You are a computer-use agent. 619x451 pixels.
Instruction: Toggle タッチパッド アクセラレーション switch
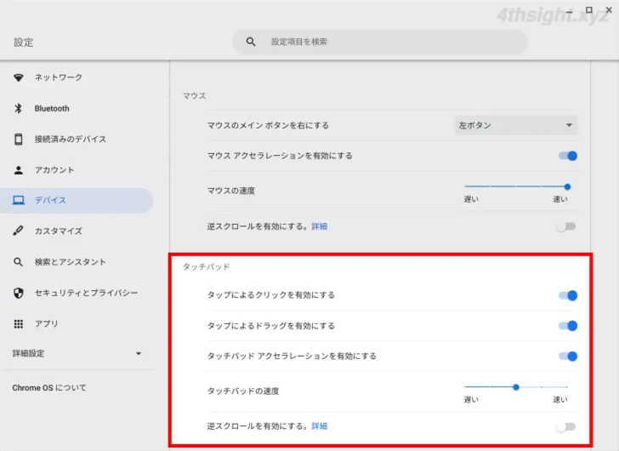pos(568,357)
